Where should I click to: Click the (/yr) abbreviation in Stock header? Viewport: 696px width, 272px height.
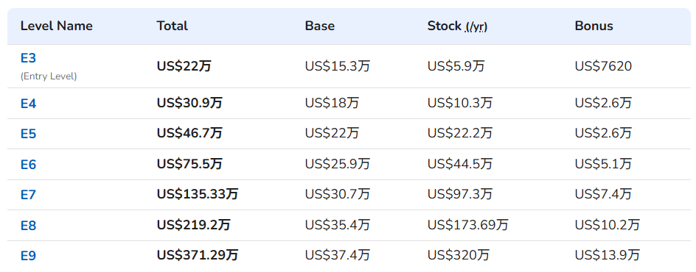pos(476,27)
